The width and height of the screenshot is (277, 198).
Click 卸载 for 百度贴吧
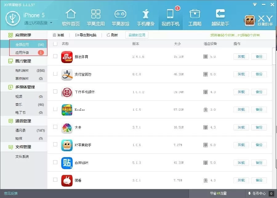(241, 163)
